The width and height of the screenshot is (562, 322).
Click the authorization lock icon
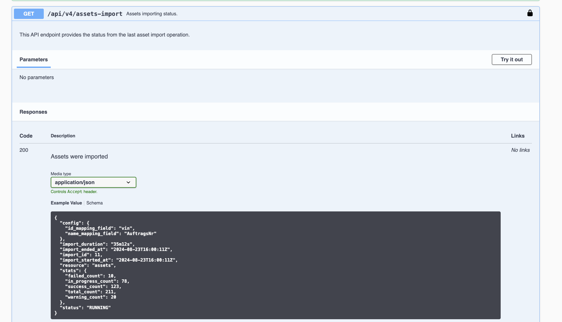530,13
